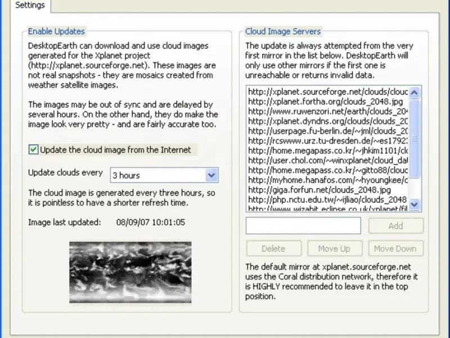Select the xplanet.dyndns.org server entry
Image resolution: width=450 pixels, height=338 pixels.
point(327,121)
